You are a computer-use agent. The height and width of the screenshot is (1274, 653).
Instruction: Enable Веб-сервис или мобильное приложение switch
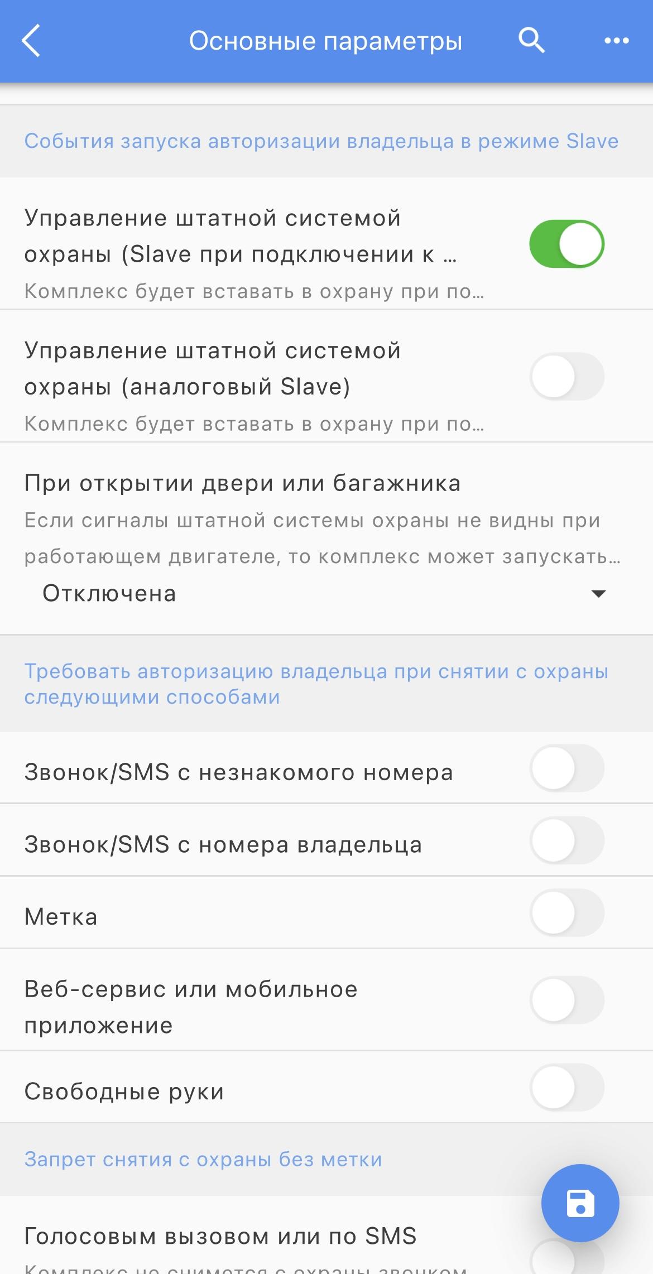(566, 1000)
